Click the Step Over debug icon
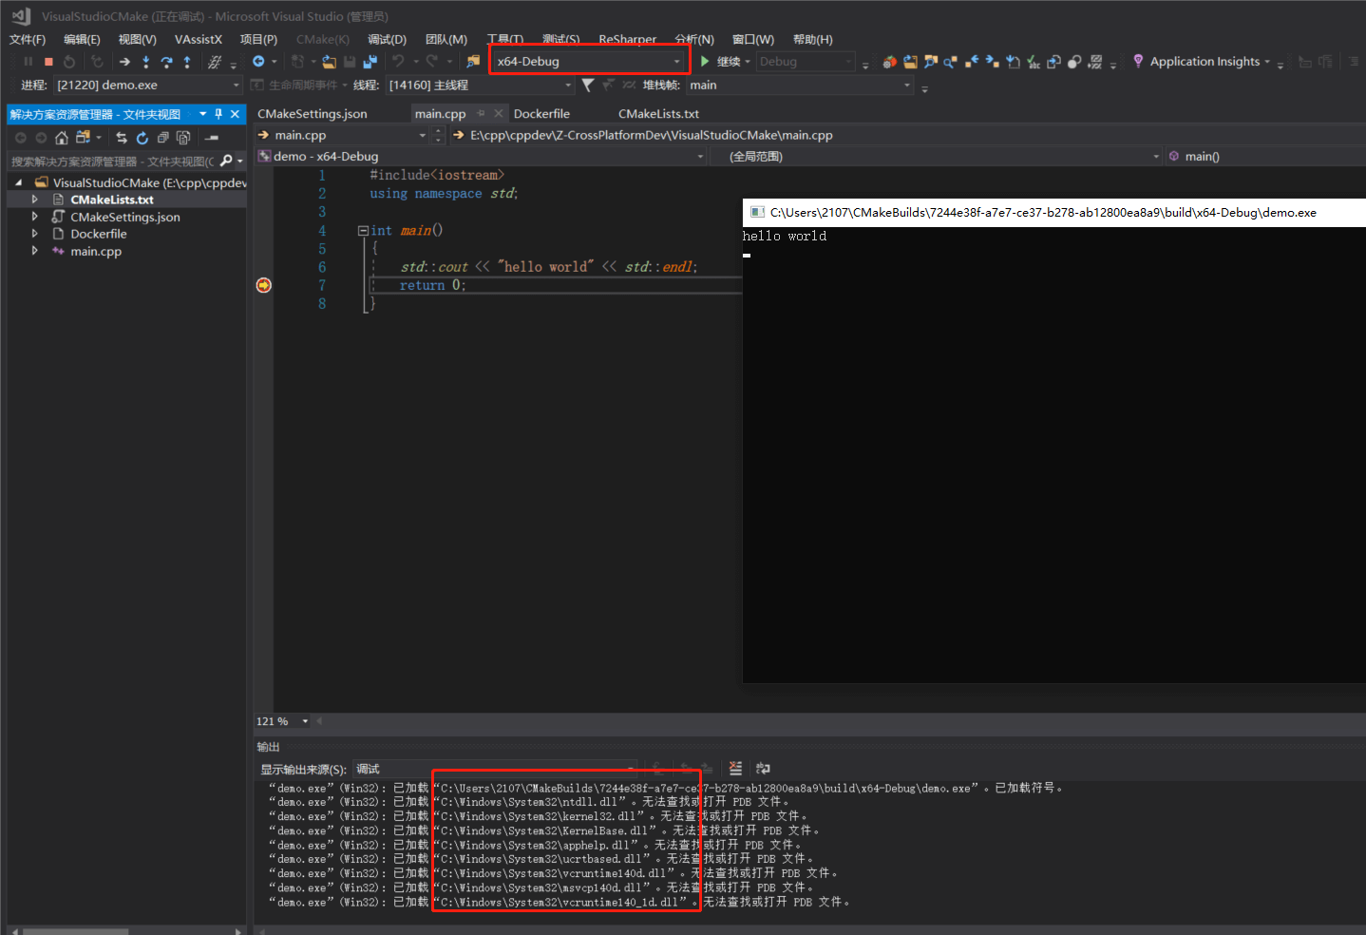Screen dimensions: 1366x935 (x=166, y=62)
